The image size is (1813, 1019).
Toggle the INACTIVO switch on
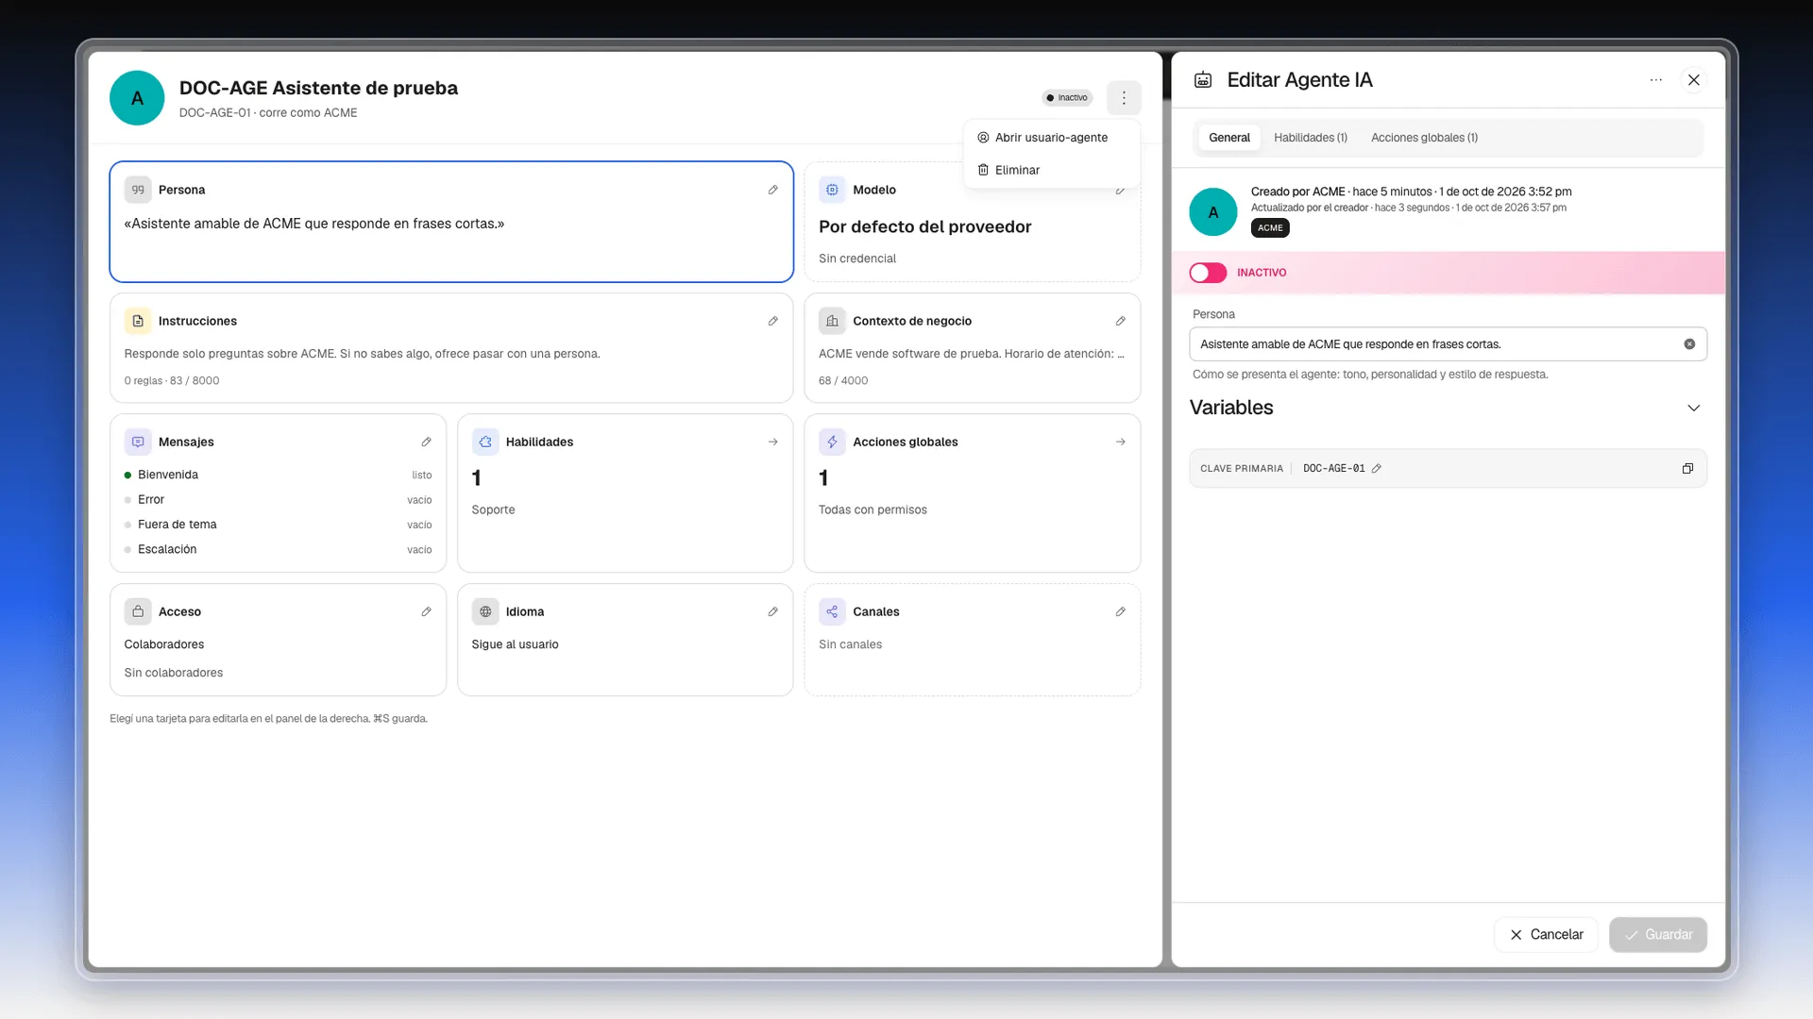pyautogui.click(x=1208, y=273)
